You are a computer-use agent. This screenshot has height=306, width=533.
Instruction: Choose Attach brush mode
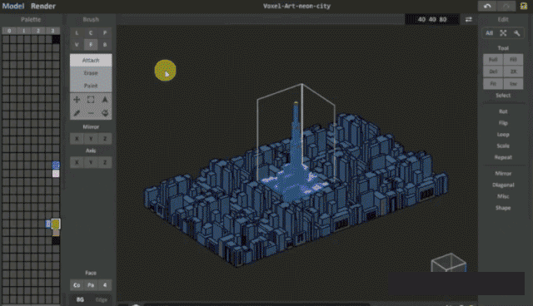point(91,61)
